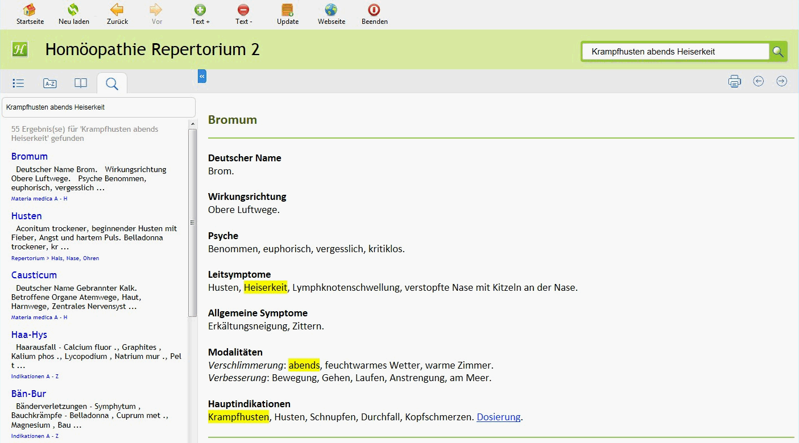
Task: Click the Startseite home icon
Action: [30, 10]
